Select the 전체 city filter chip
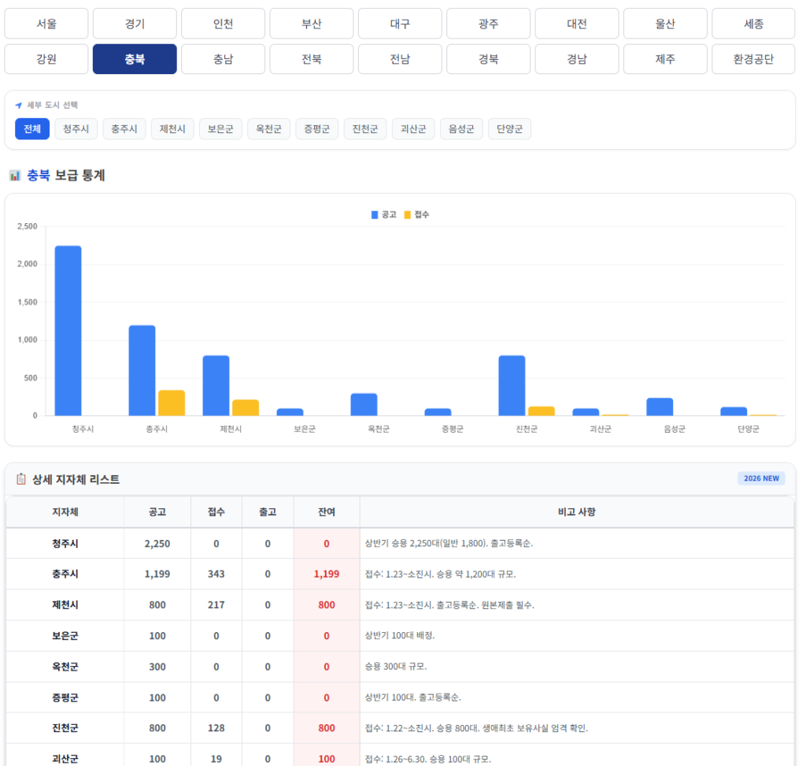806x766 pixels. pos(32,129)
